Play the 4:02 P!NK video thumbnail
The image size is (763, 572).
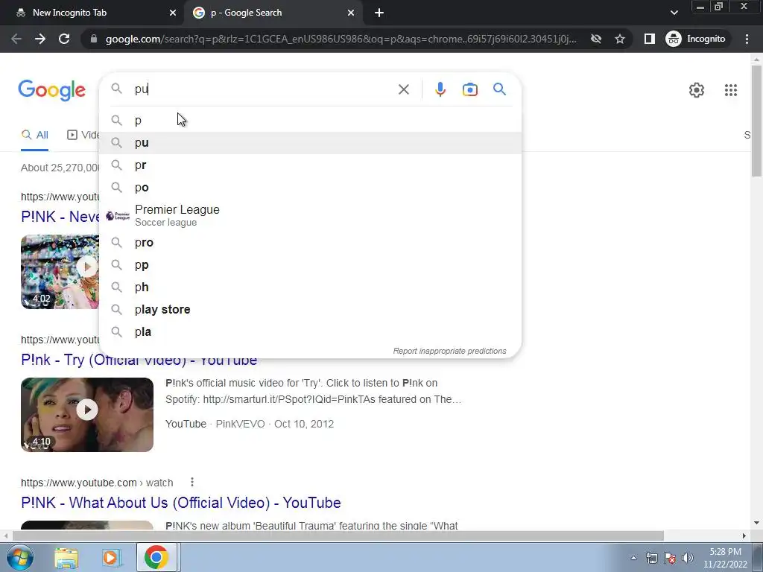pyautogui.click(x=60, y=272)
